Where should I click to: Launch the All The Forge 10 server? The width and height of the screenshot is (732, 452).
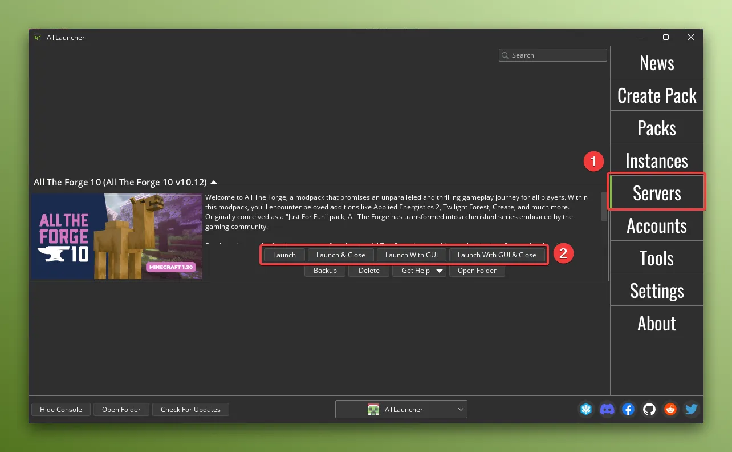click(x=284, y=255)
